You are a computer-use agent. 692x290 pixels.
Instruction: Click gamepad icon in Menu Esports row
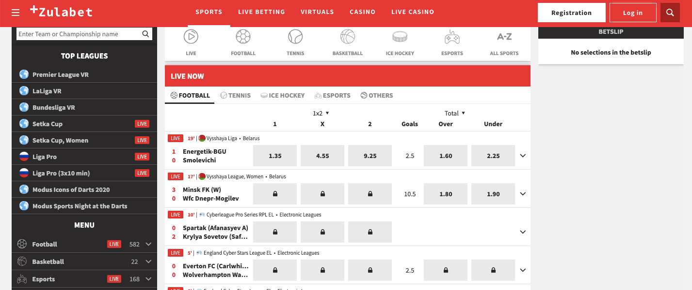pyautogui.click(x=22, y=279)
